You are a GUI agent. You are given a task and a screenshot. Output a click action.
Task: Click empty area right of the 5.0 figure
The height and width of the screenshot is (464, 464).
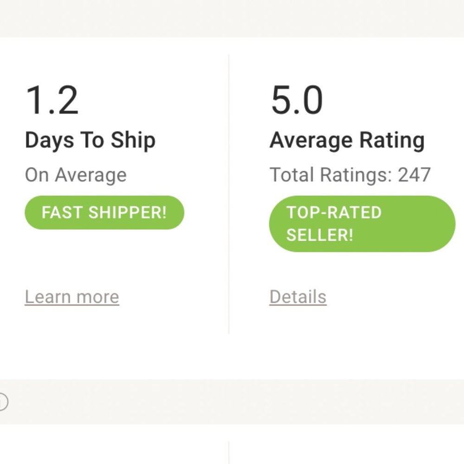[x=394, y=101]
